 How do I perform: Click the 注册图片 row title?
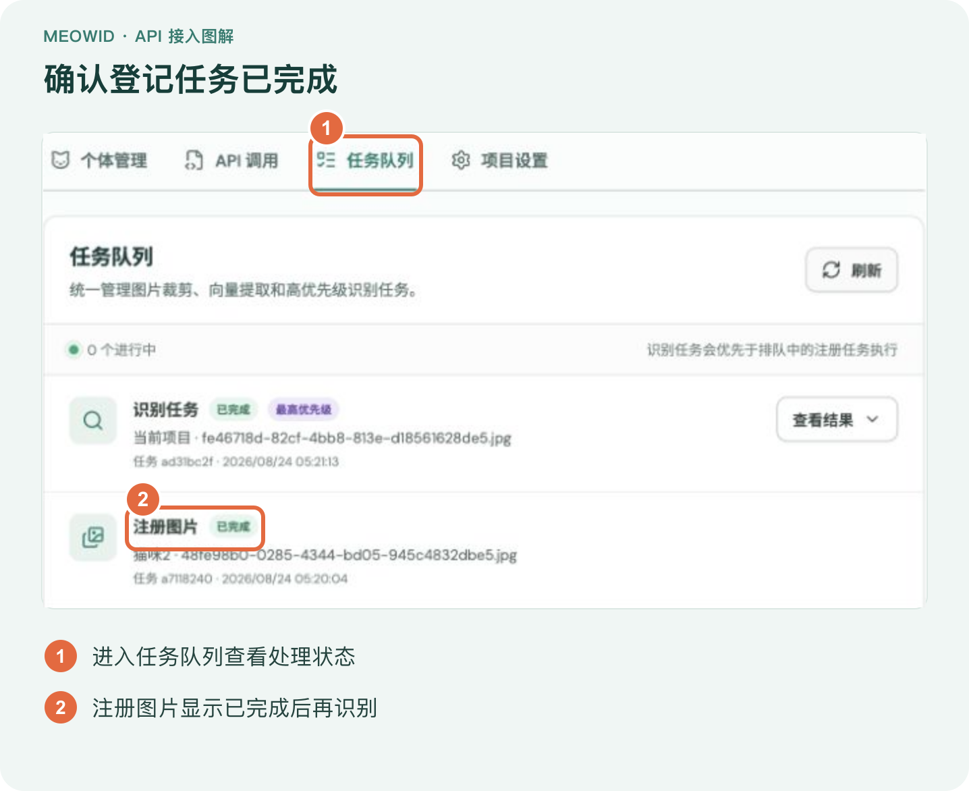tap(165, 526)
